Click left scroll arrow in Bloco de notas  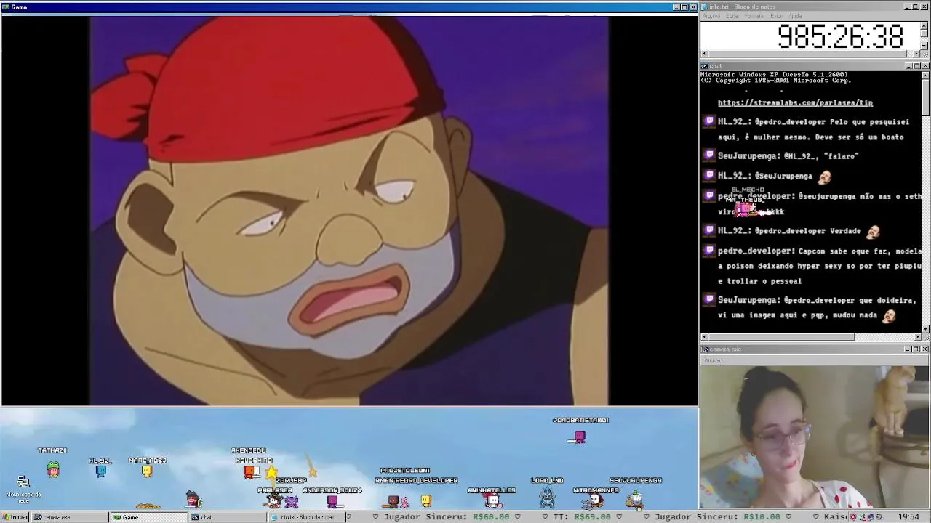(704, 54)
